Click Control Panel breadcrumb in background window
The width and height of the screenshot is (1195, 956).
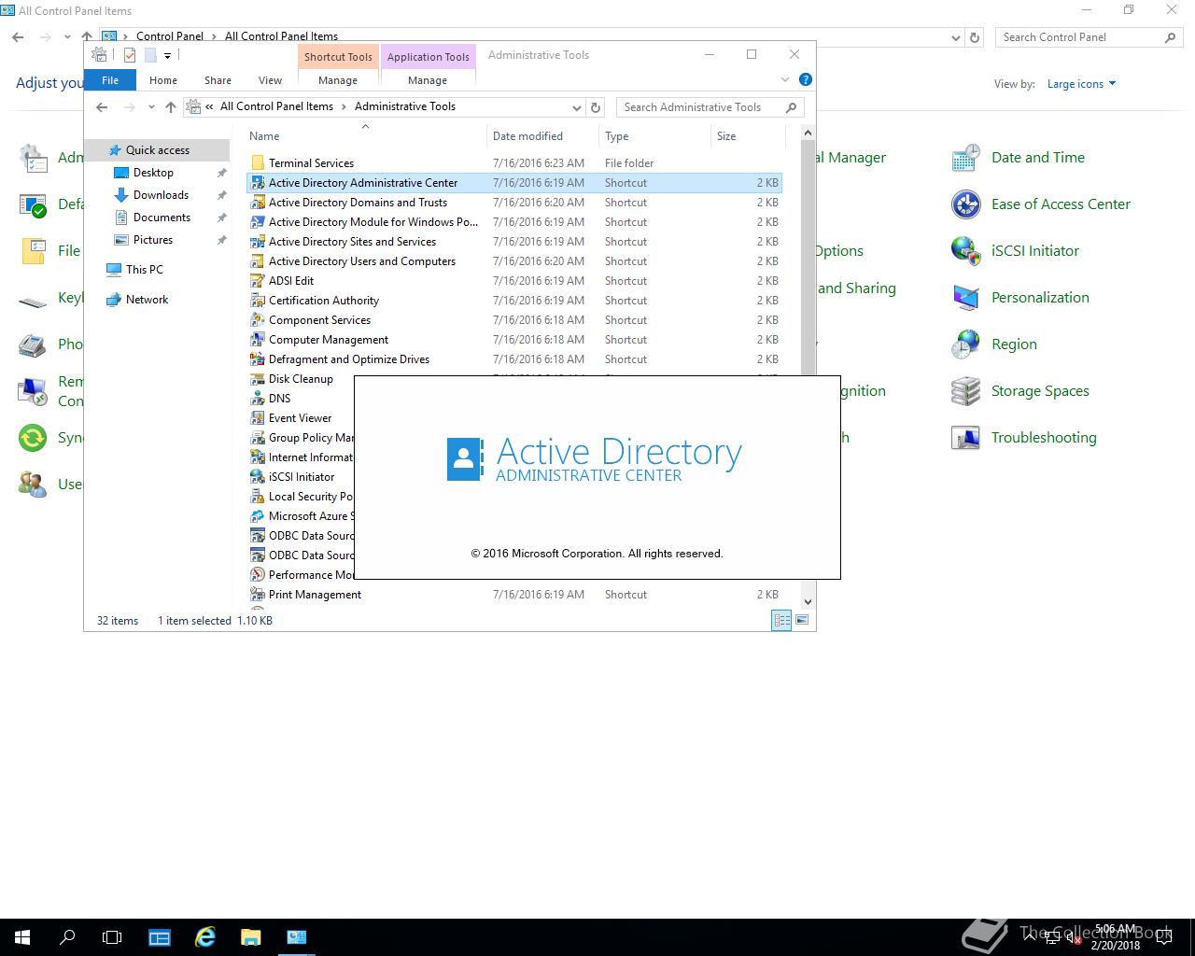tap(169, 36)
